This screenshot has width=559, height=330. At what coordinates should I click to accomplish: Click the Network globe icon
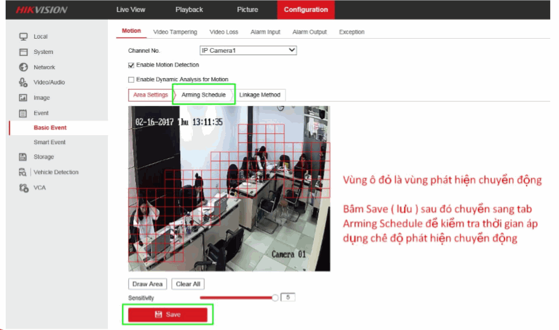tap(23, 67)
